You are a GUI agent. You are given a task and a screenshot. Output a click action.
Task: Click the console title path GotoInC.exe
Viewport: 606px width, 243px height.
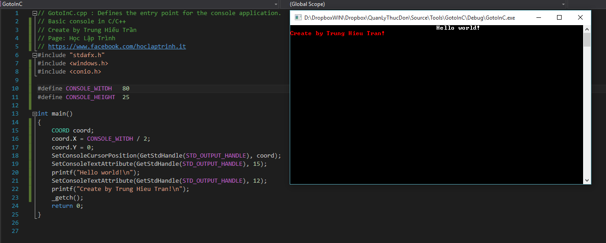pyautogui.click(x=410, y=18)
